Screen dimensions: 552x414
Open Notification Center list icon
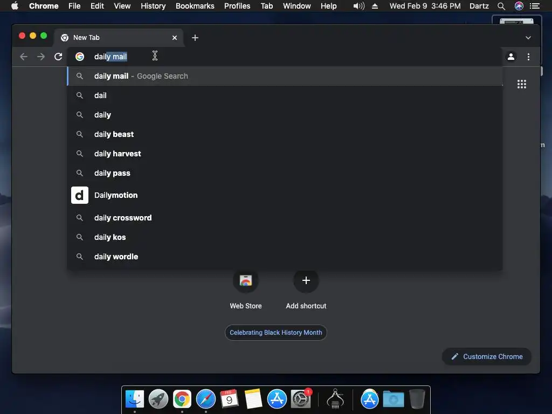(x=535, y=6)
